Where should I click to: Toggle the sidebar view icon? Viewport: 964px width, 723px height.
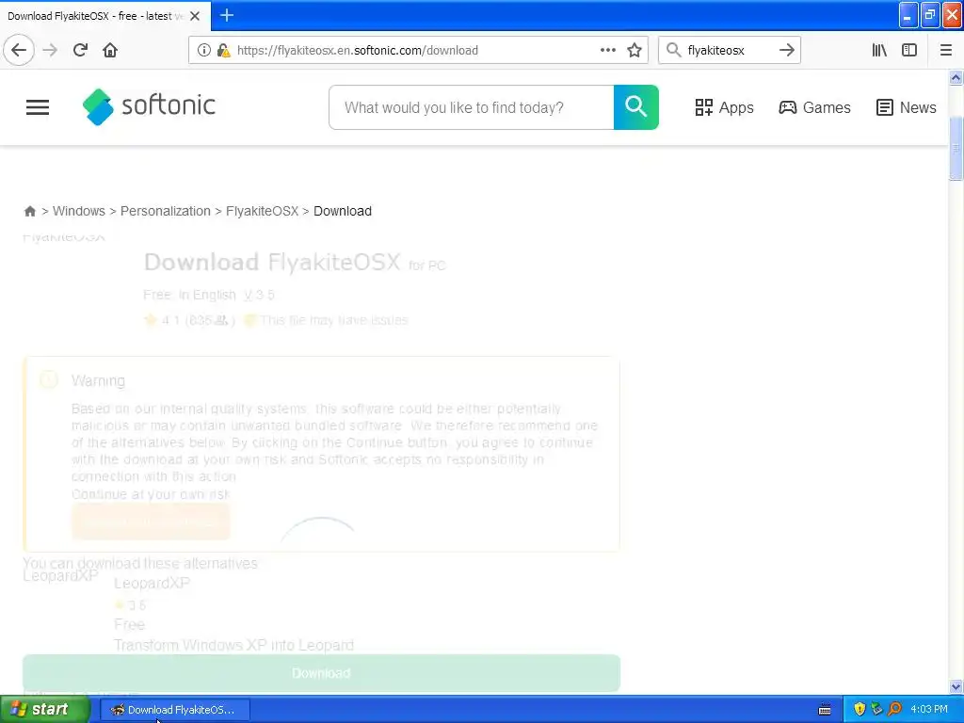coord(909,50)
